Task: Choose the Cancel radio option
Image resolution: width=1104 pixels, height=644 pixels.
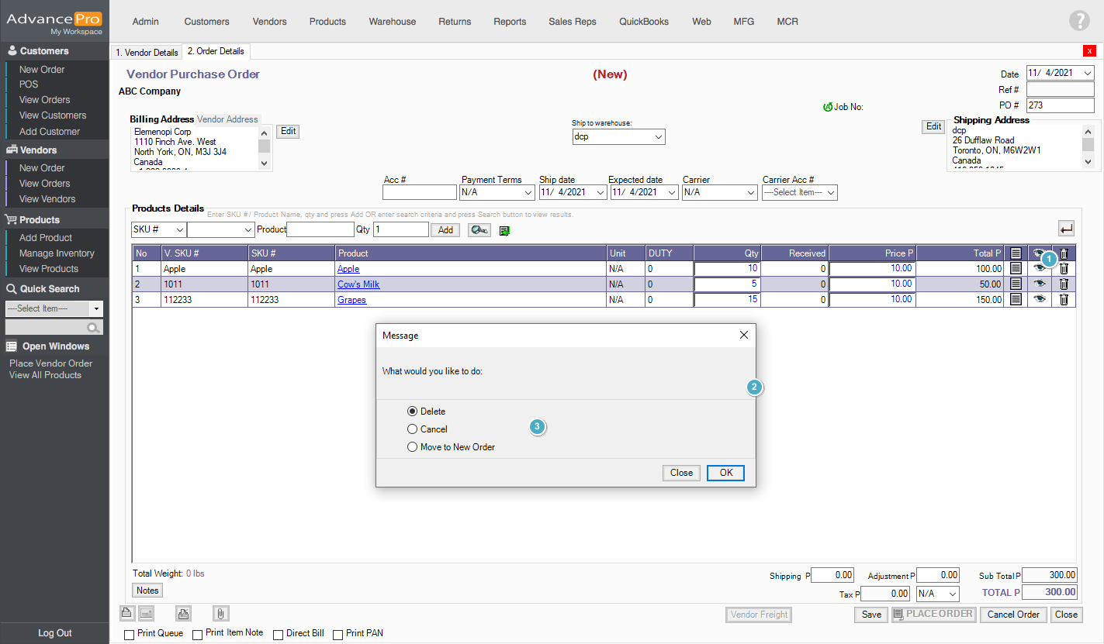Action: [x=412, y=429]
